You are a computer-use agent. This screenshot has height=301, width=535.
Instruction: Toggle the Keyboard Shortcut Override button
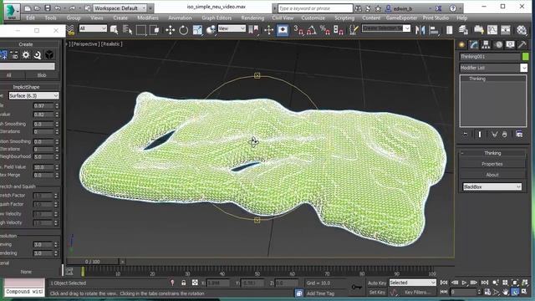283,30
